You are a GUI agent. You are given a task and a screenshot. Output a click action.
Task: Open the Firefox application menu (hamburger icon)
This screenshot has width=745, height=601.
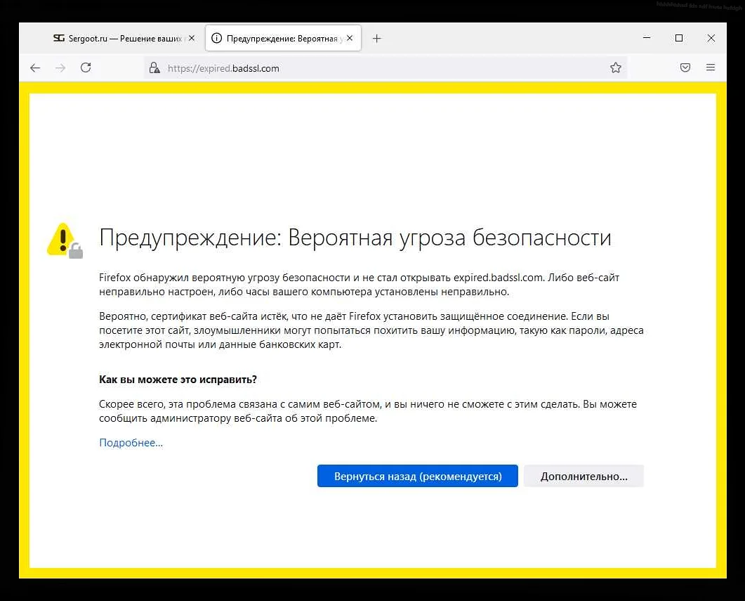tap(711, 67)
